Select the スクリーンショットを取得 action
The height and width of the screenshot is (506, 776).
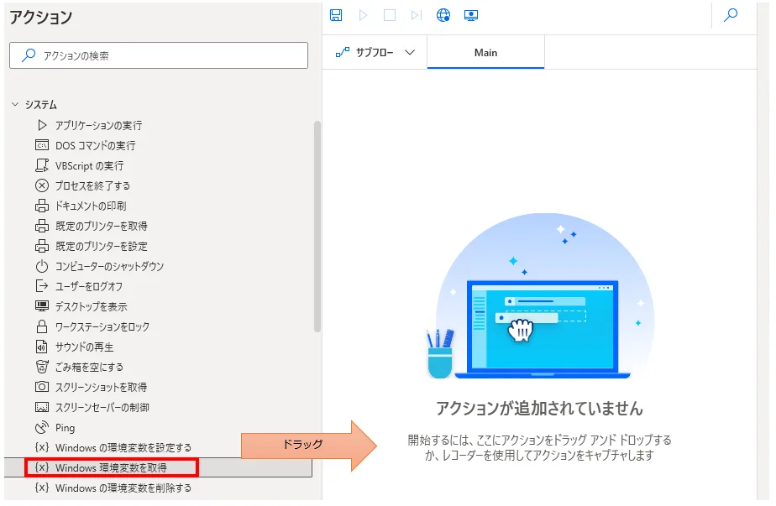click(101, 387)
